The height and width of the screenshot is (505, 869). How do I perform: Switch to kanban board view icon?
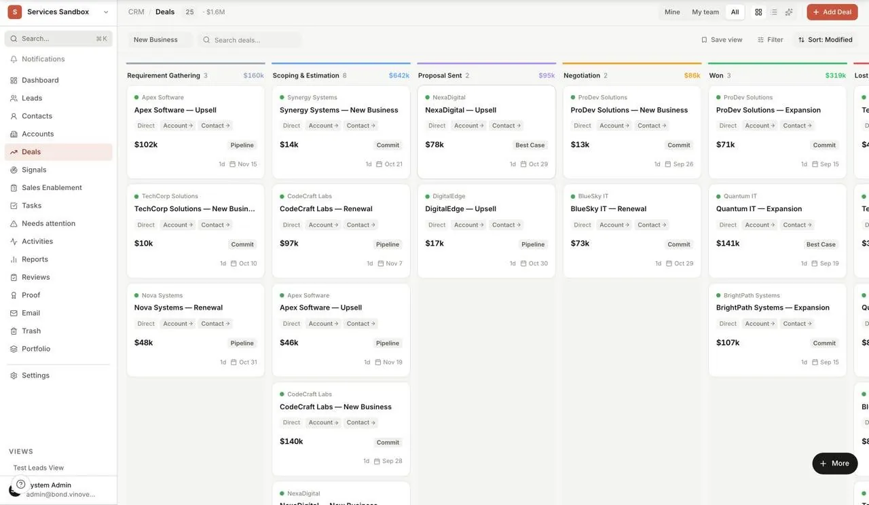click(x=758, y=12)
